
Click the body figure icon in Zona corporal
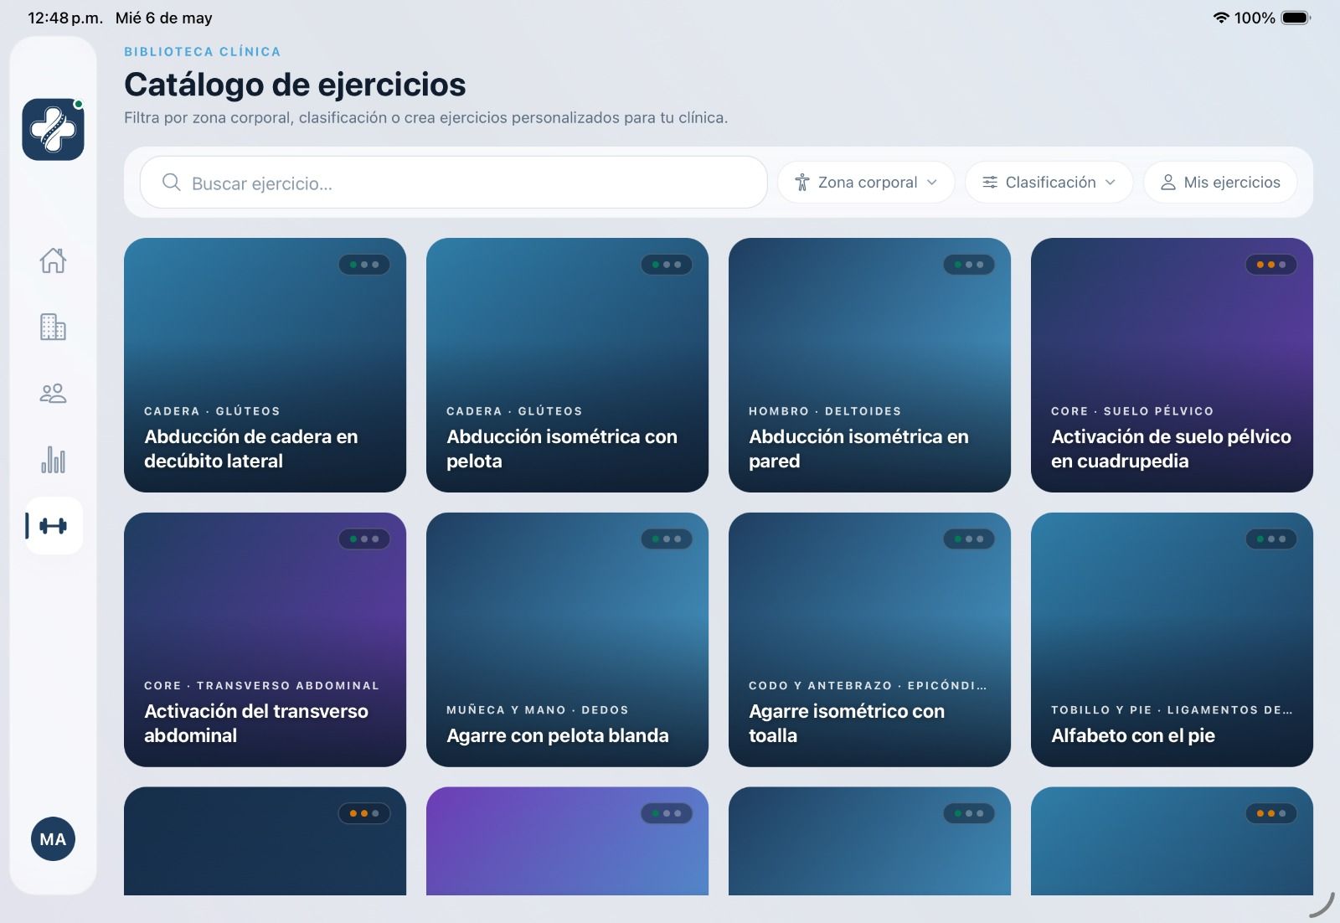click(x=802, y=183)
